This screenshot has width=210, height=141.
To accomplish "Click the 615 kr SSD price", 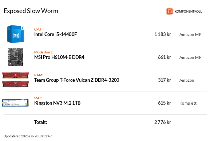I will [x=165, y=103].
